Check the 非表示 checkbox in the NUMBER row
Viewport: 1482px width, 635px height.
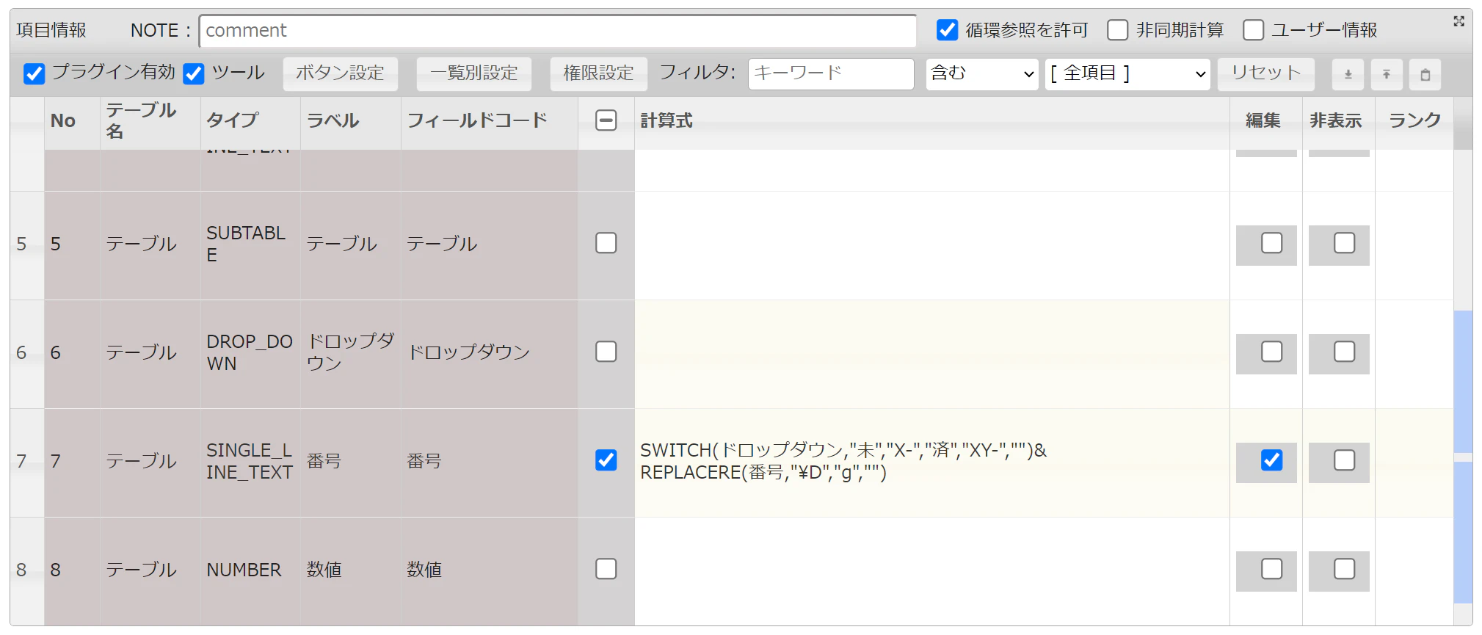tap(1344, 569)
